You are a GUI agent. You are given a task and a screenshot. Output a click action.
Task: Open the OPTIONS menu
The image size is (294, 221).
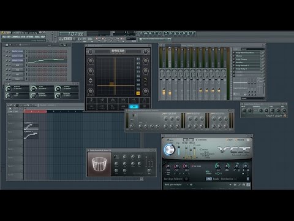30,37
